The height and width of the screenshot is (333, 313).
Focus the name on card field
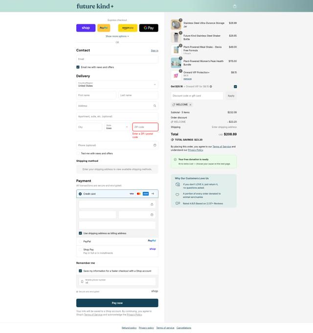point(117,225)
